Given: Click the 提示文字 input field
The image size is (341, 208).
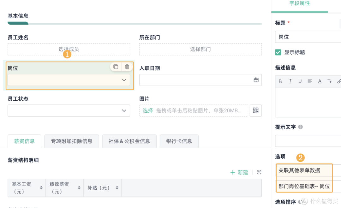Looking at the screenshot, I should 308,141.
